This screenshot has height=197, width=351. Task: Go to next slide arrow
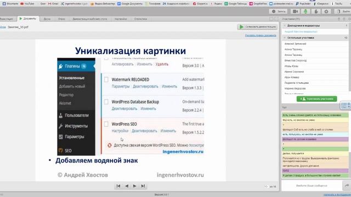click(134, 186)
